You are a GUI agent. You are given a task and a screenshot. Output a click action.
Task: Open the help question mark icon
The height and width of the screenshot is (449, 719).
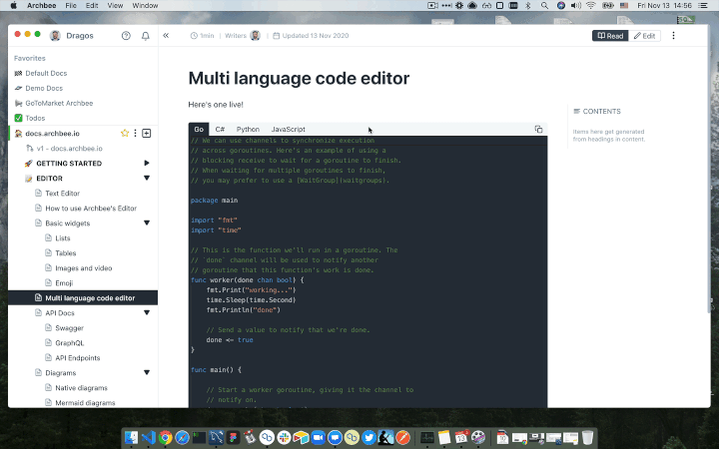[x=126, y=36]
